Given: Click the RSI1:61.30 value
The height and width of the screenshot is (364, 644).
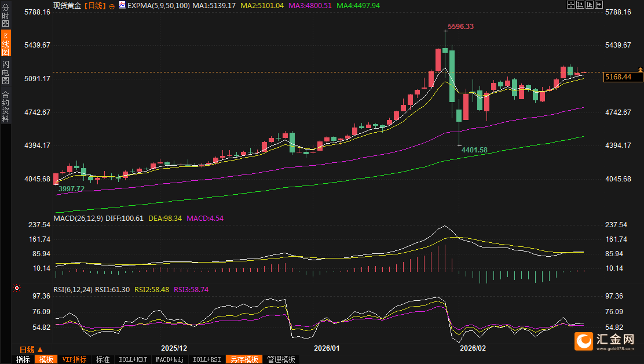Looking at the screenshot, I should tap(112, 290).
